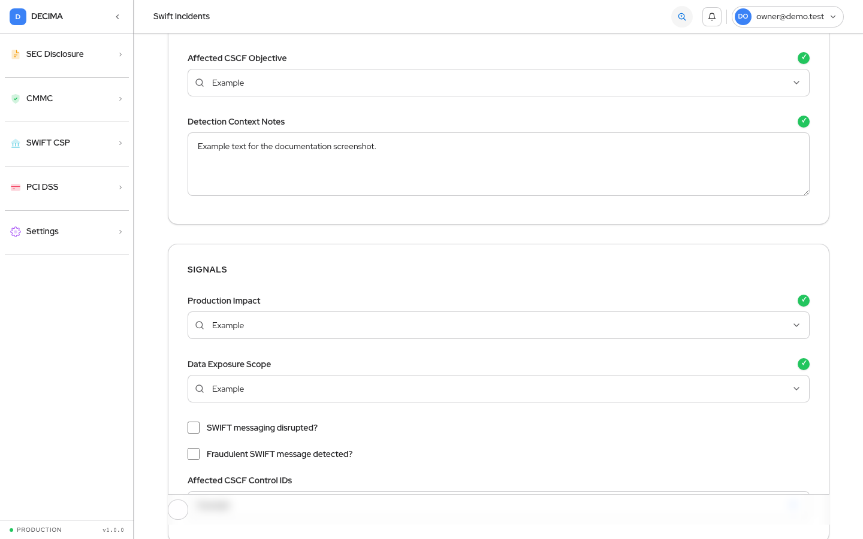Click search icon in Data Exposure Scope field
863x539 pixels.
pyautogui.click(x=200, y=389)
